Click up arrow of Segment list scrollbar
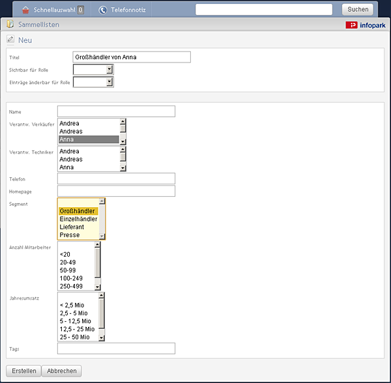The width and height of the screenshot is (391, 383). [102, 201]
